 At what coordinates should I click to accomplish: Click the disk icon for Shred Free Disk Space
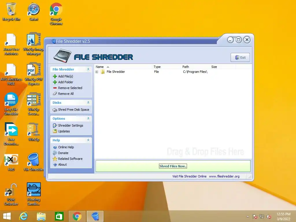click(55, 110)
